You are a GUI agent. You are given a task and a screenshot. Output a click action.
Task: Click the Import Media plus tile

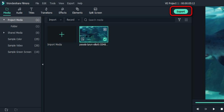62,34
